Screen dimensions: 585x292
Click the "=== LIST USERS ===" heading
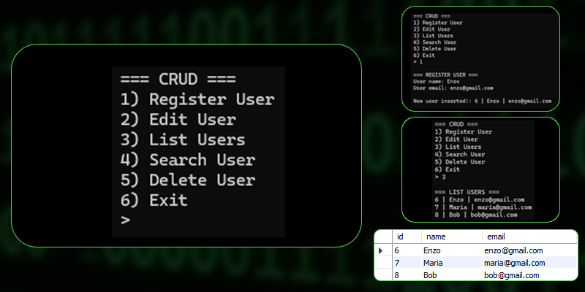[467, 192]
